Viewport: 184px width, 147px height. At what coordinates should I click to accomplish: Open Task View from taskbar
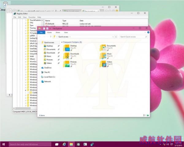click(x=57, y=145)
